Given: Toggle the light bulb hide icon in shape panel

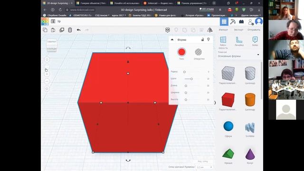Looking at the screenshot, I should [x=209, y=39].
